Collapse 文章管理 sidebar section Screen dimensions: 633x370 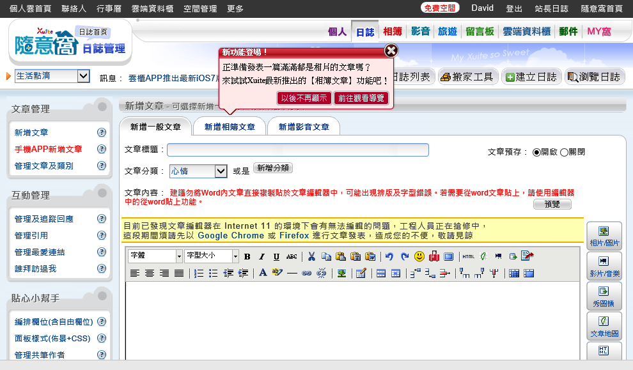click(102, 107)
